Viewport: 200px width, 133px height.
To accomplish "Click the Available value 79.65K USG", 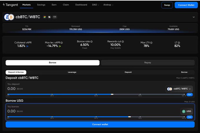I will pos(173,29).
